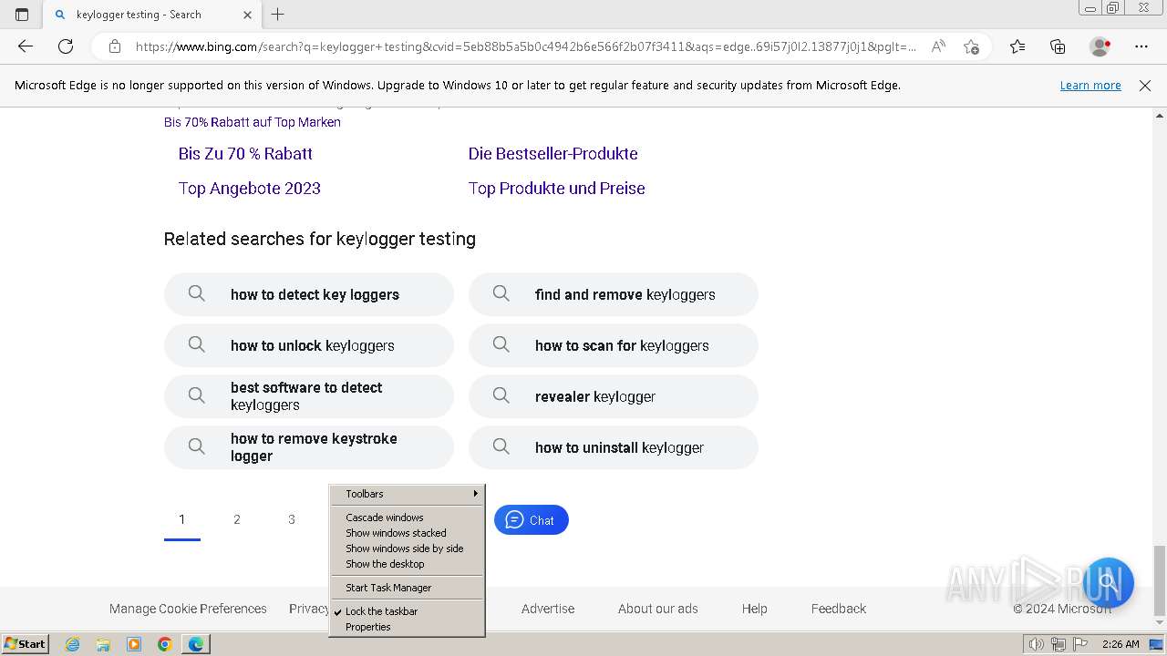Open the network tray icon
This screenshot has height=656, width=1167.
click(1059, 645)
